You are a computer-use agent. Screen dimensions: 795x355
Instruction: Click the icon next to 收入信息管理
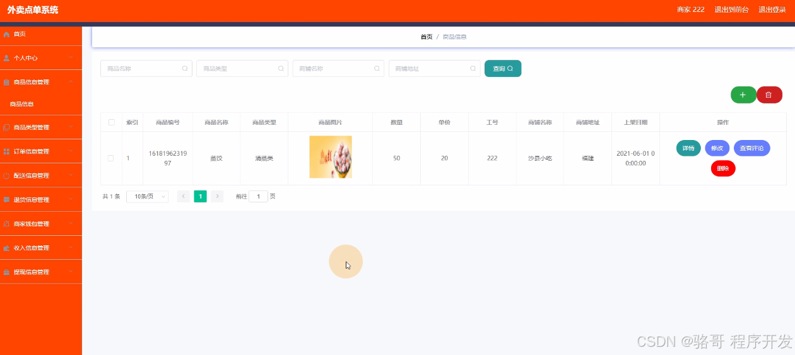(6, 248)
